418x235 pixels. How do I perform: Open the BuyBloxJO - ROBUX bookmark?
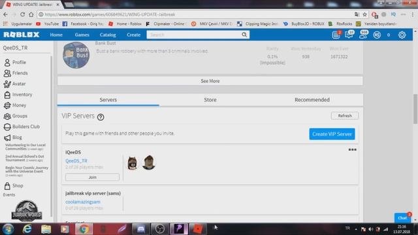coord(304,24)
